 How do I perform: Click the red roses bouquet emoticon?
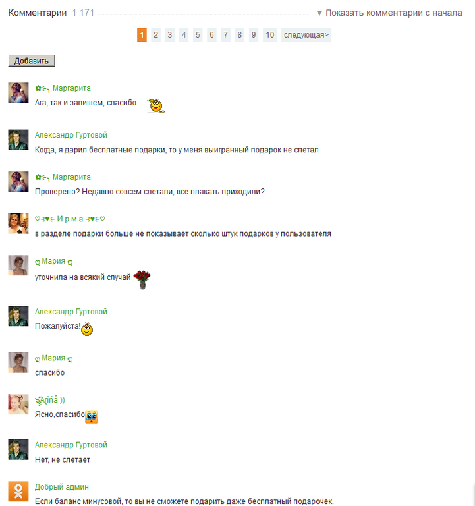point(142,279)
